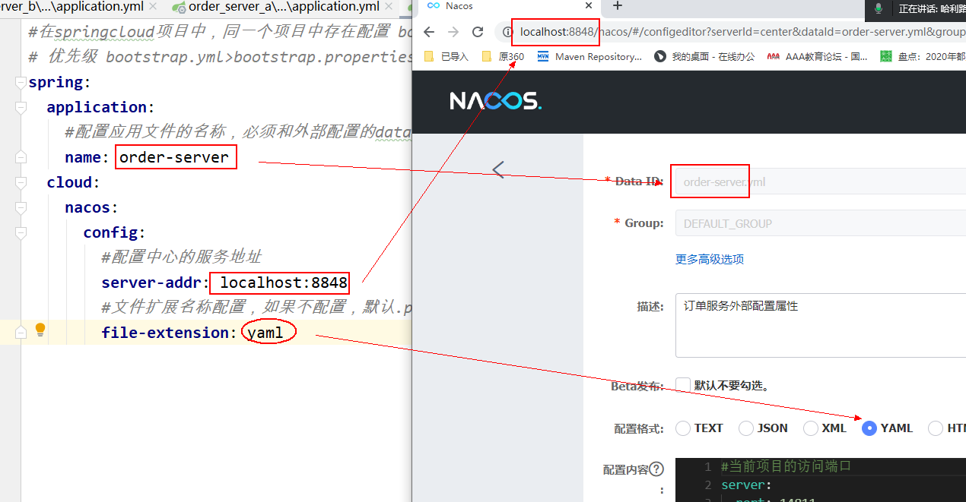966x502 pixels.
Task: Click the Data ID field
Action: coord(820,182)
